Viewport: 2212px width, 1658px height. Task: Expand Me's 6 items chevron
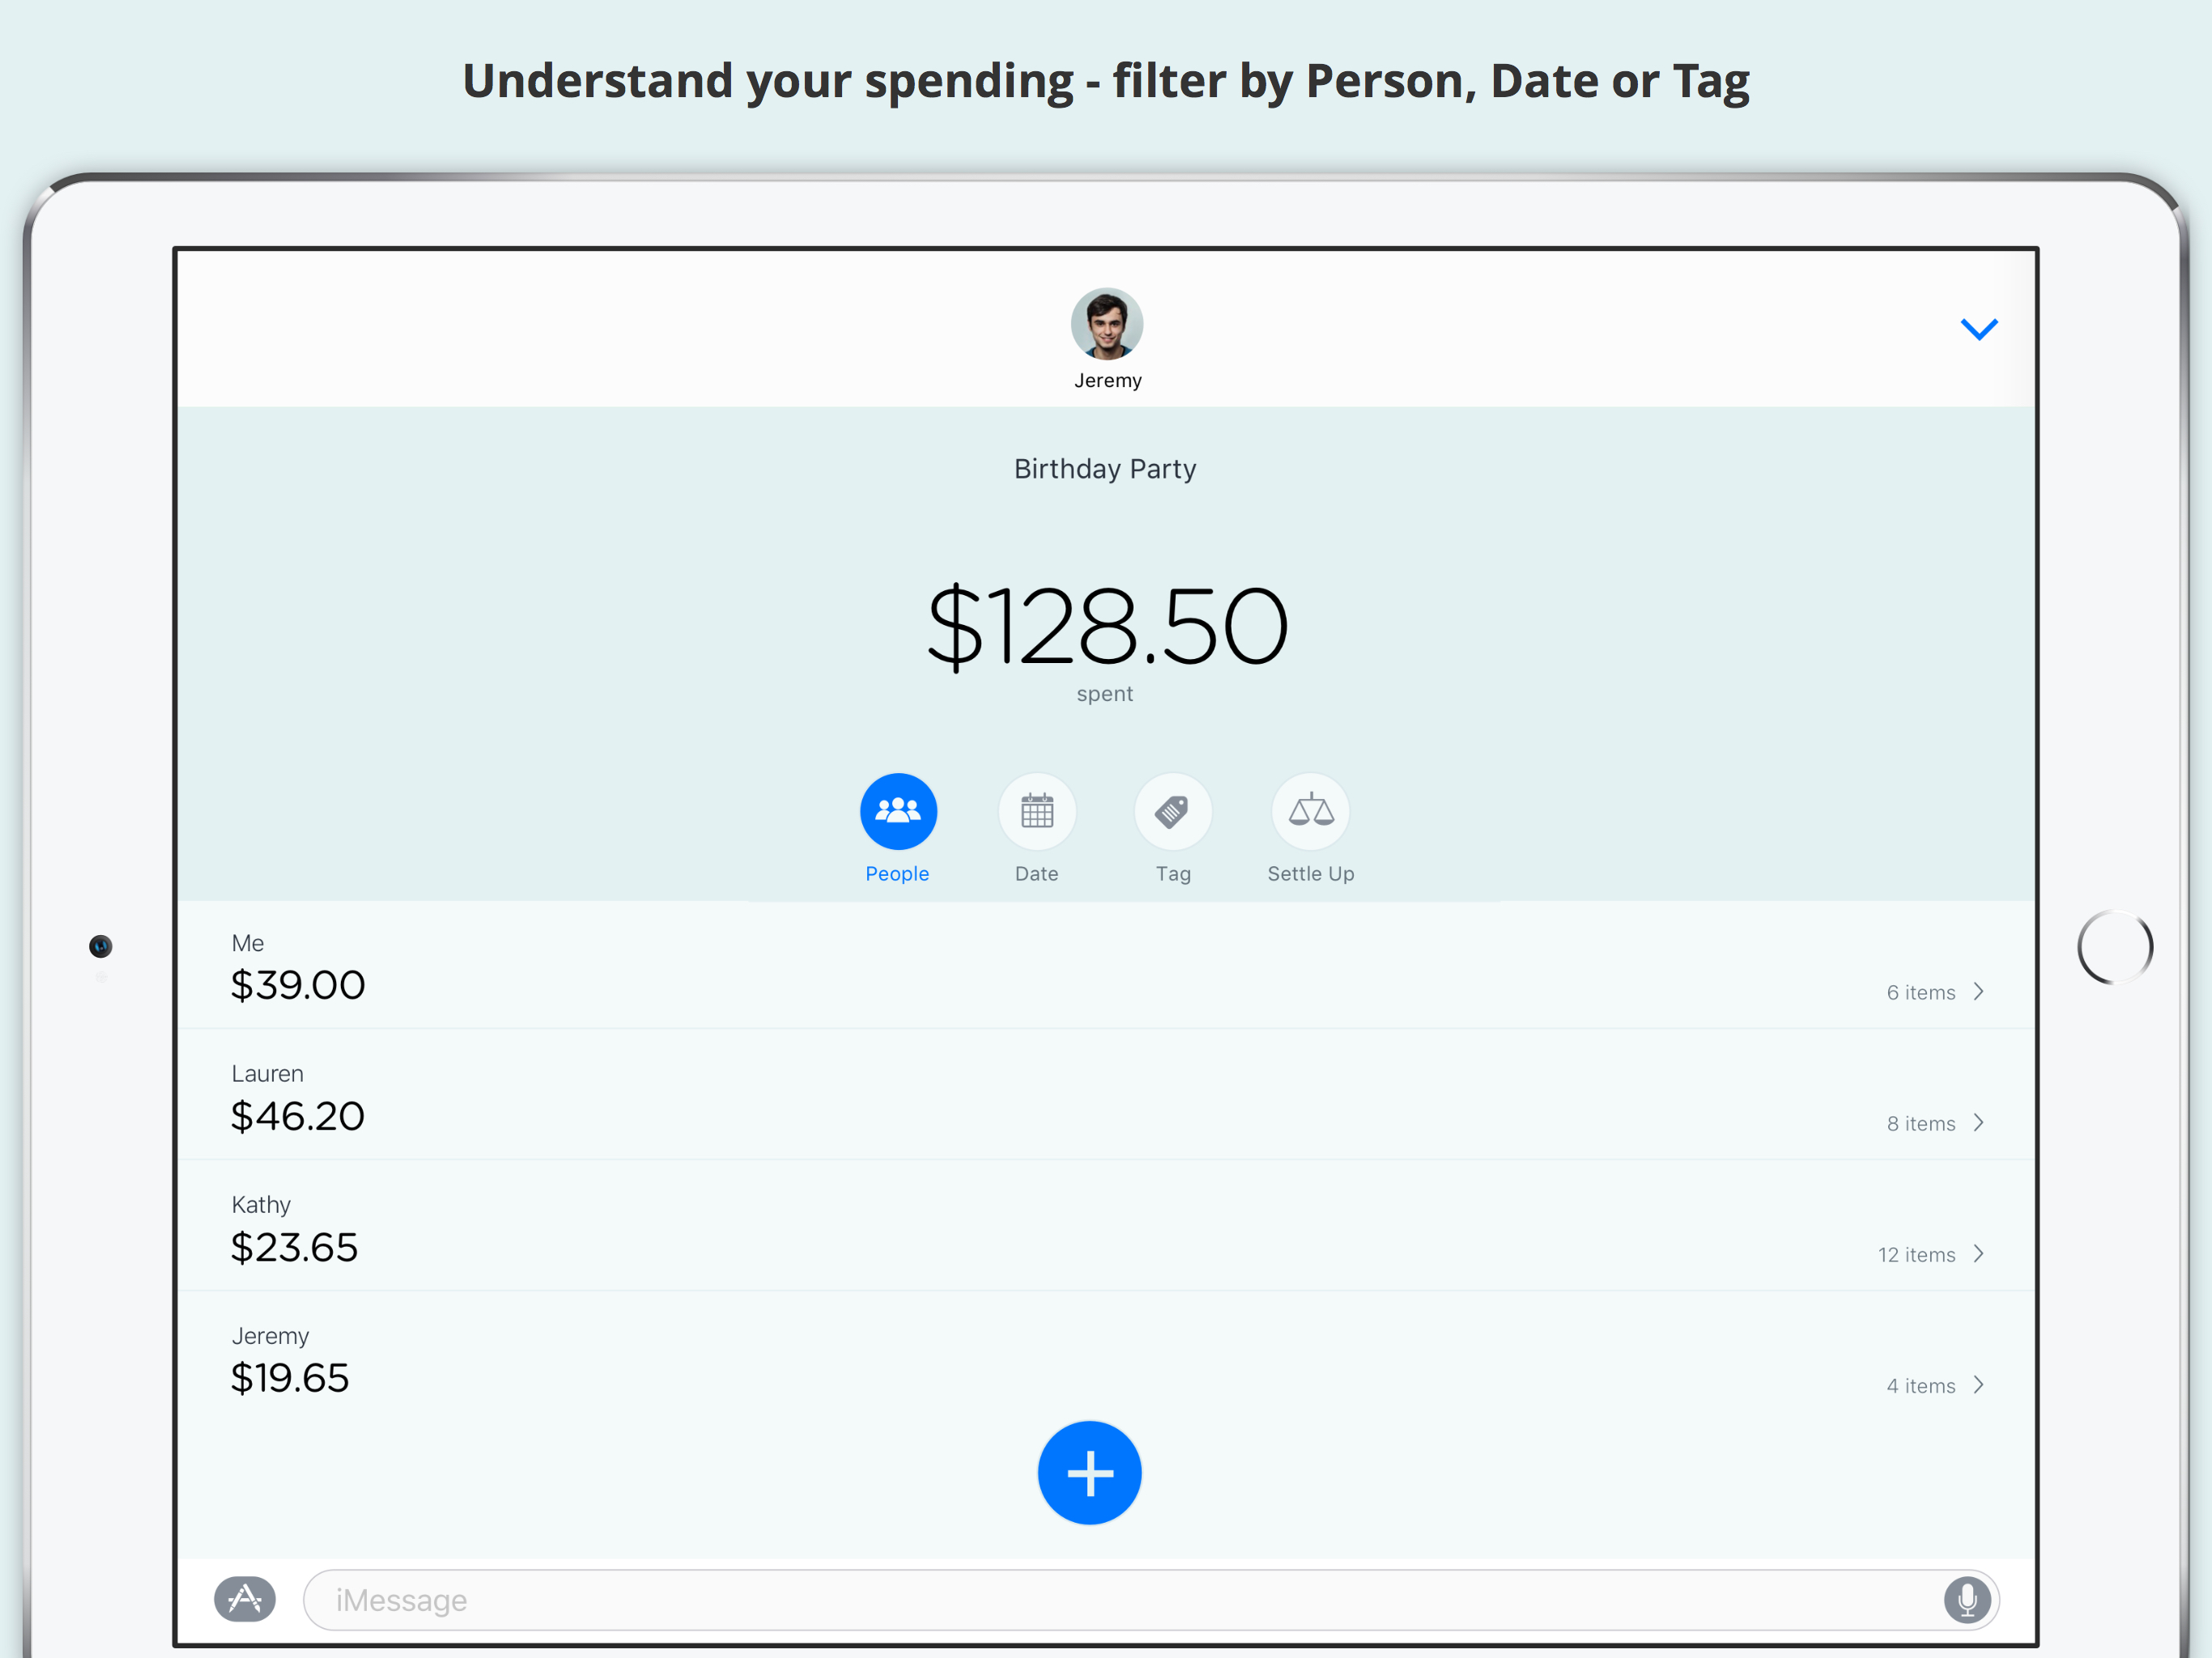[1978, 991]
